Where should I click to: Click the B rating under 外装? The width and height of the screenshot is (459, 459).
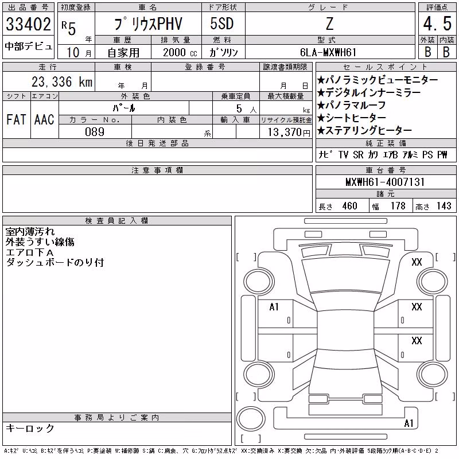click(427, 52)
